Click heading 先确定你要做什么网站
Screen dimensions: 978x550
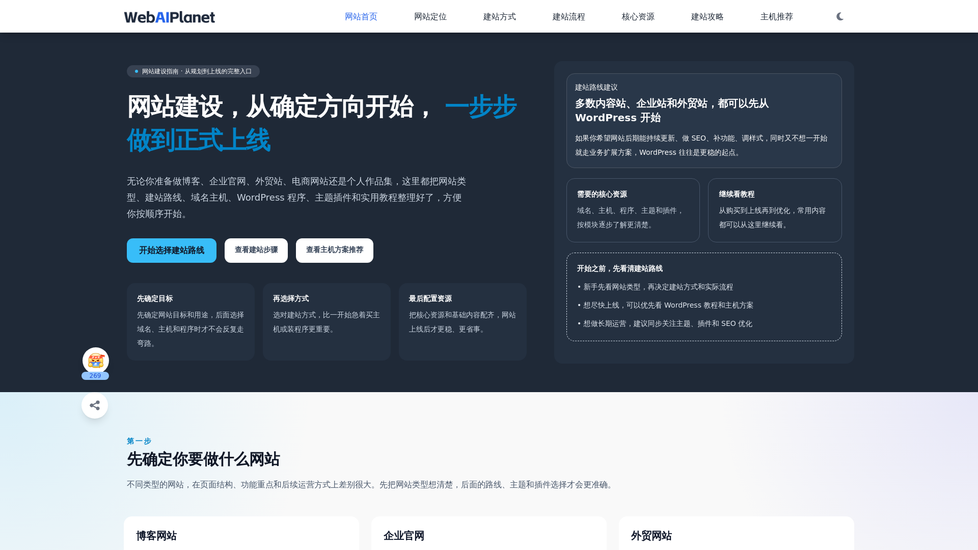pyautogui.click(x=203, y=459)
